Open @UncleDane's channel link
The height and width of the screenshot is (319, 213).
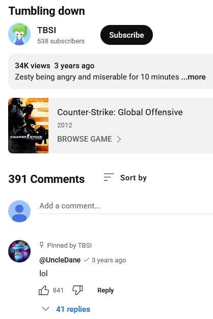tap(60, 260)
